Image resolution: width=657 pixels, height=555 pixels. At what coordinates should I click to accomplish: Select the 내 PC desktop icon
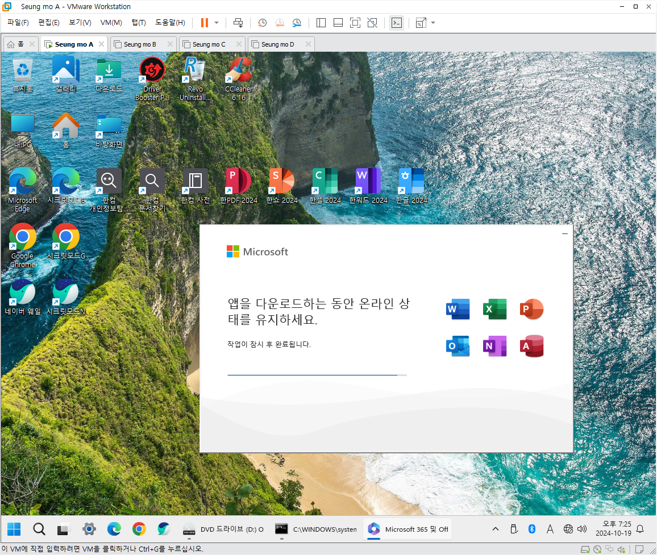[x=23, y=131]
